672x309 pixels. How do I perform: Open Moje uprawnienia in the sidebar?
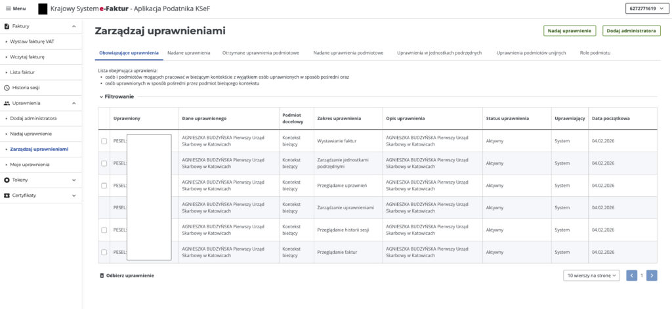tap(30, 165)
